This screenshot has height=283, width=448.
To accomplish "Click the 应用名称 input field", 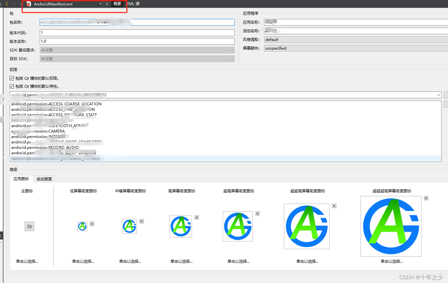I will [x=356, y=22].
